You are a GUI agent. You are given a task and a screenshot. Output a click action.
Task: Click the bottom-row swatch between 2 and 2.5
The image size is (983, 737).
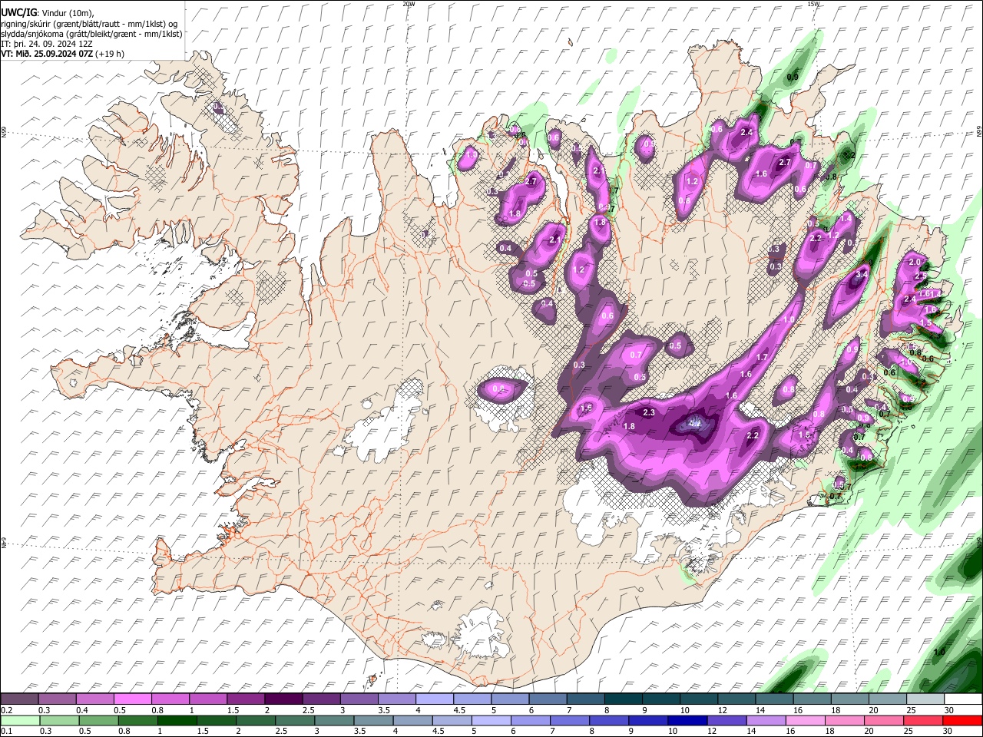[255, 720]
